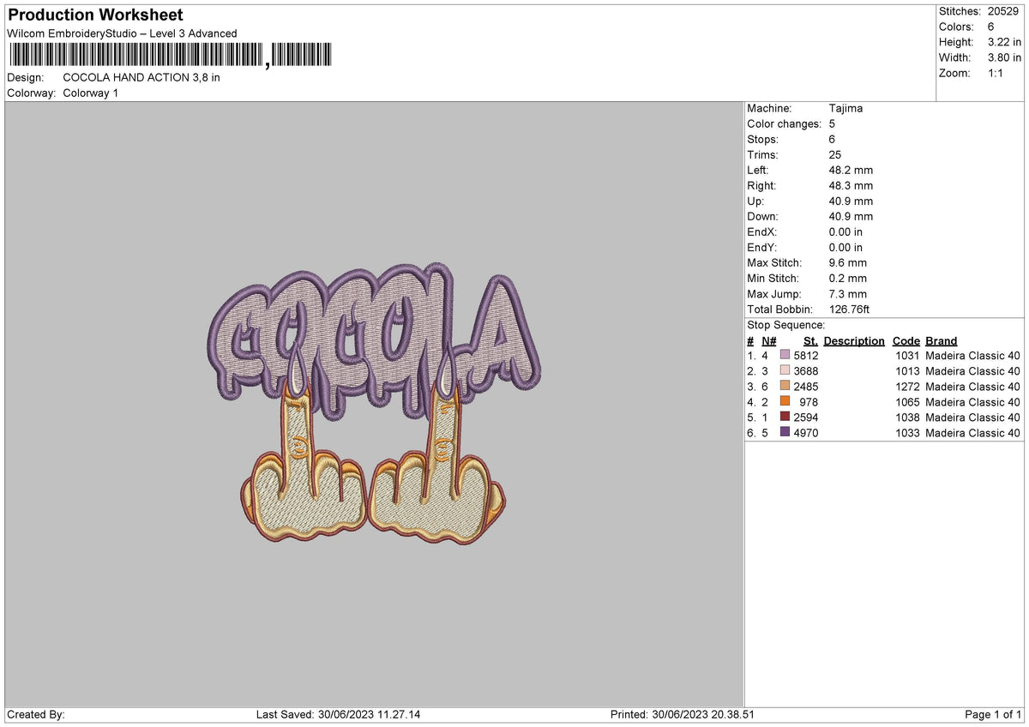Click the Down value 40.9 mm
Viewport: 1029px width, 727px height.
[x=851, y=216]
